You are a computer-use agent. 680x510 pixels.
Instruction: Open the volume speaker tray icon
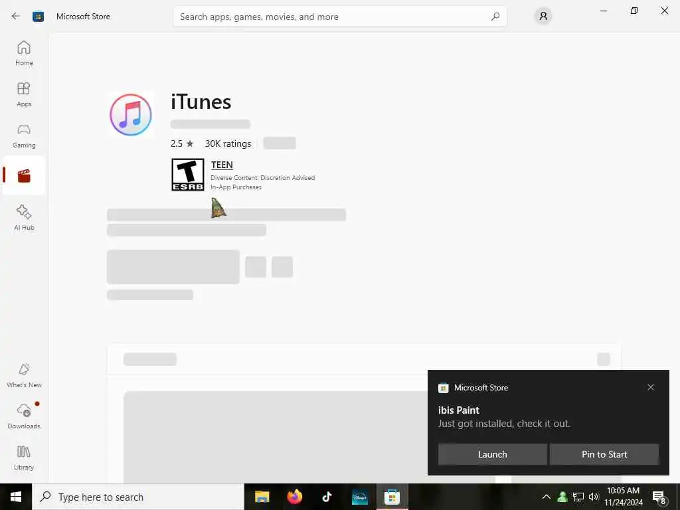(594, 497)
